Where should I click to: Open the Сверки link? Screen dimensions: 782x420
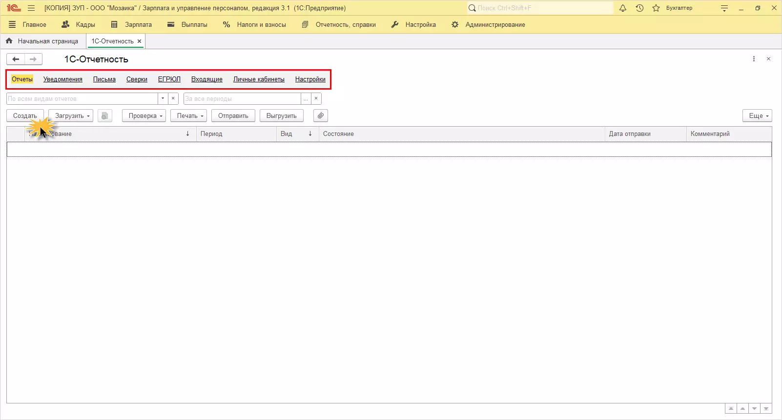137,79
